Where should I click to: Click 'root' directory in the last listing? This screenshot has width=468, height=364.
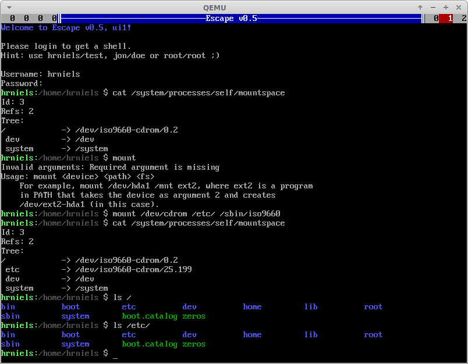[373, 335]
